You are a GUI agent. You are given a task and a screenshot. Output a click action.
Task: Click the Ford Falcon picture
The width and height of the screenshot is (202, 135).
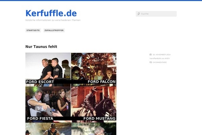(94, 70)
